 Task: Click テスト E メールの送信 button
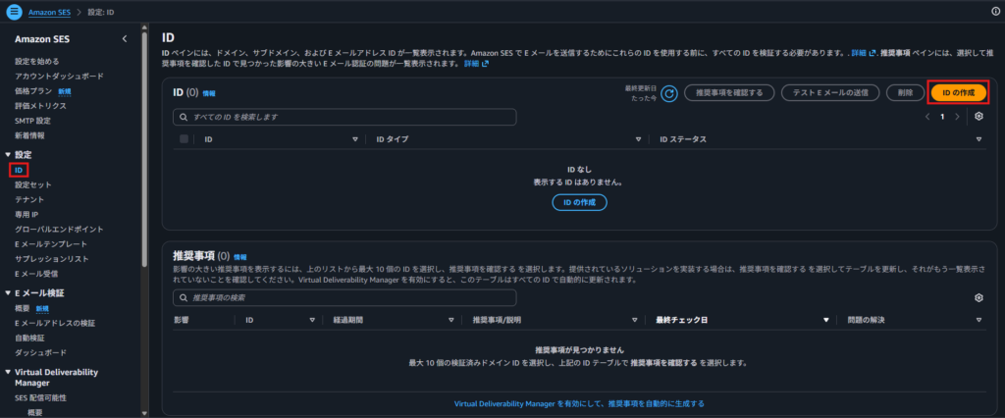coord(830,93)
